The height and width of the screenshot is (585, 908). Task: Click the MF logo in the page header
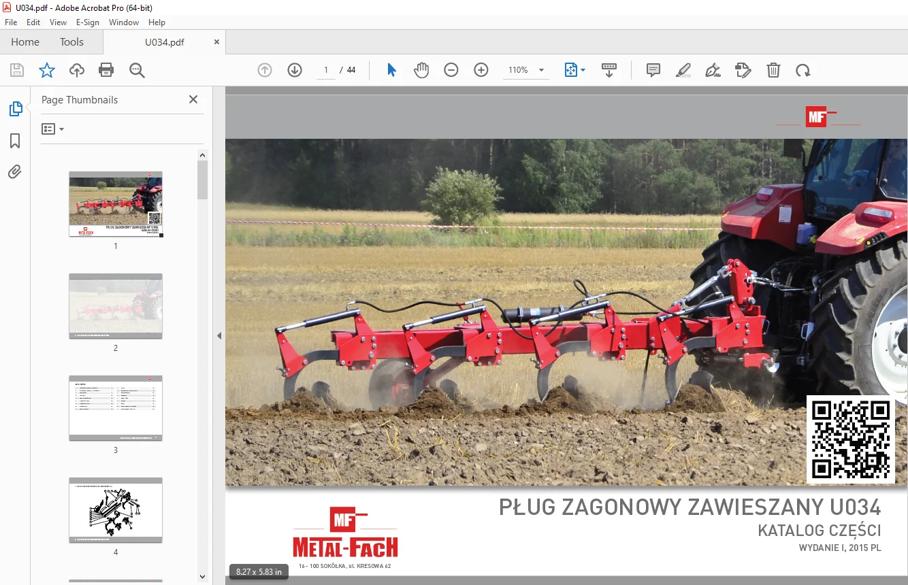coord(817,117)
